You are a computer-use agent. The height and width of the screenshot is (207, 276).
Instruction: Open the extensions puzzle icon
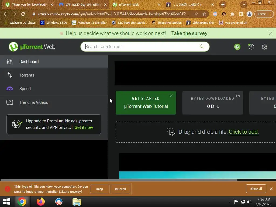tap(232, 14)
